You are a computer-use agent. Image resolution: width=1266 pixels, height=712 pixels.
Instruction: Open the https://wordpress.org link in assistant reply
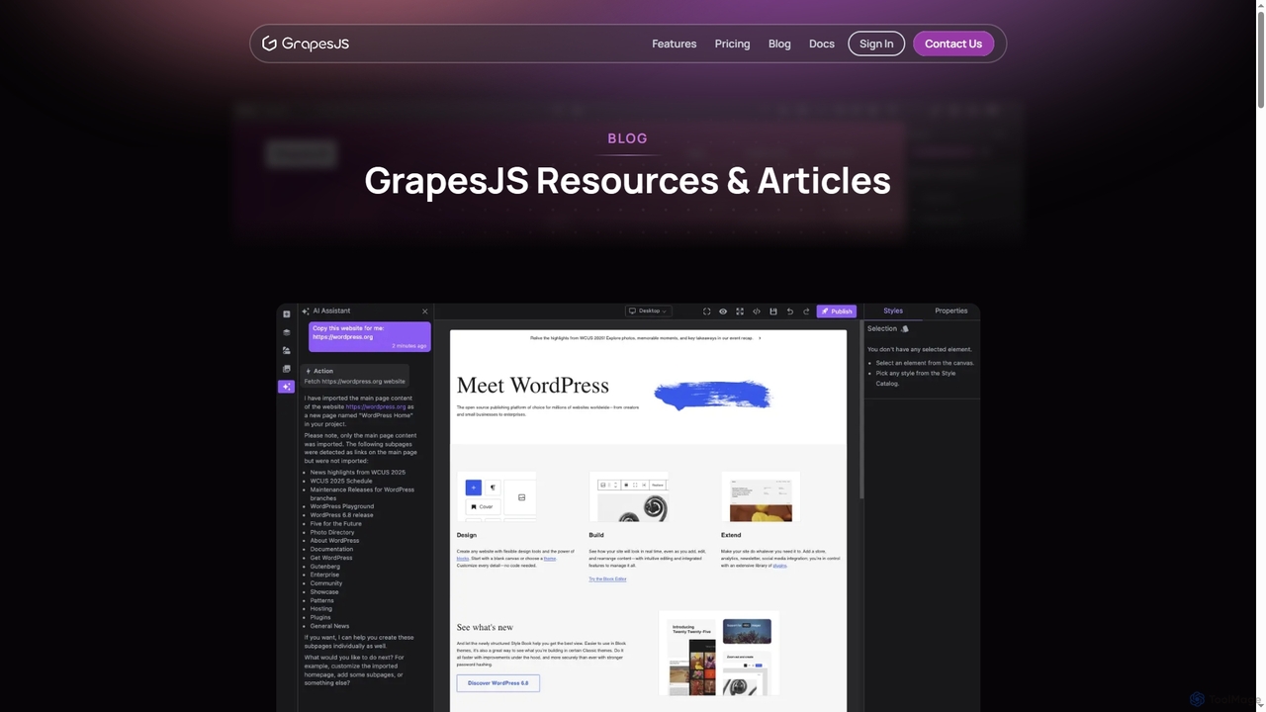coord(376,406)
